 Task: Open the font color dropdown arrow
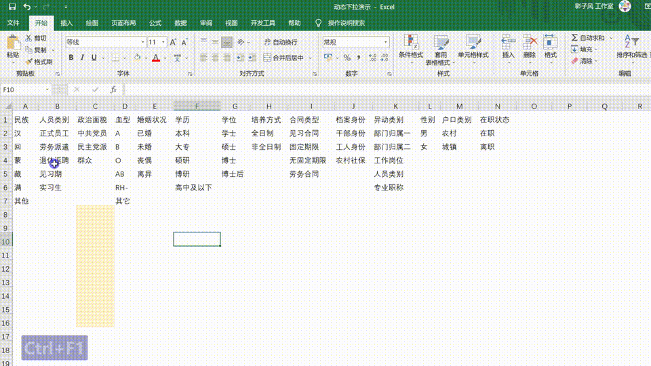pos(165,58)
